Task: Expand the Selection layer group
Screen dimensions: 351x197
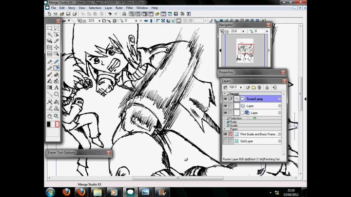Action: tap(225, 118)
